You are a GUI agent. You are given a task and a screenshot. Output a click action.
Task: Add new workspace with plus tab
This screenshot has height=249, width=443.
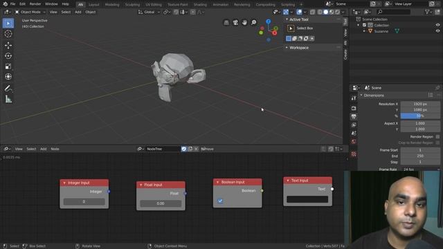301,5
